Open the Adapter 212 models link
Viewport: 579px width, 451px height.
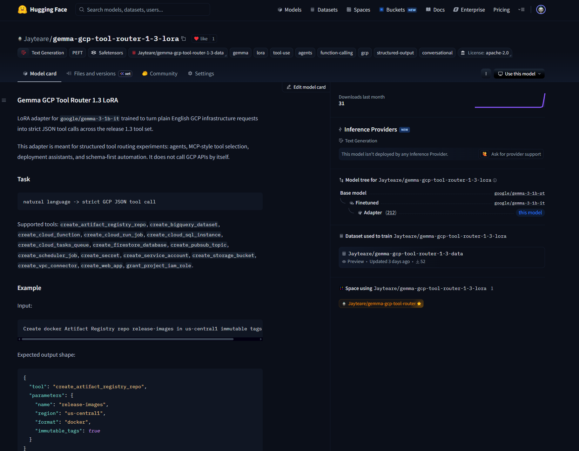(x=391, y=213)
